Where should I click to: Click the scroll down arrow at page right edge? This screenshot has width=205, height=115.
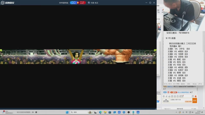204,108
